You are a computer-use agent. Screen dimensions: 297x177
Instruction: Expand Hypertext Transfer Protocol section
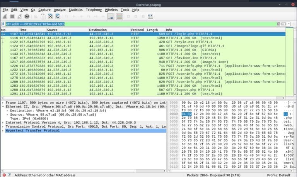pyautogui.click(x=3, y=130)
